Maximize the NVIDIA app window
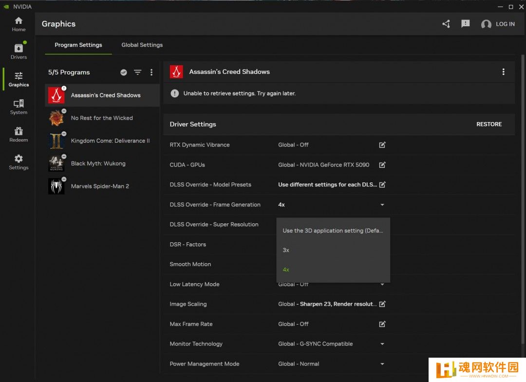Viewport: 526px width, 382px height. pos(510,7)
